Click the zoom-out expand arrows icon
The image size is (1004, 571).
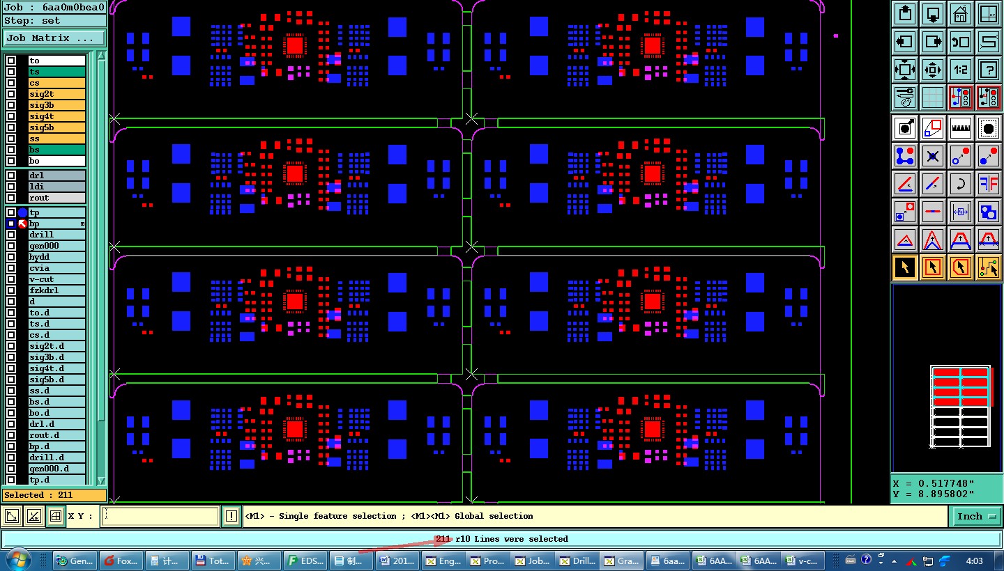[x=905, y=70]
